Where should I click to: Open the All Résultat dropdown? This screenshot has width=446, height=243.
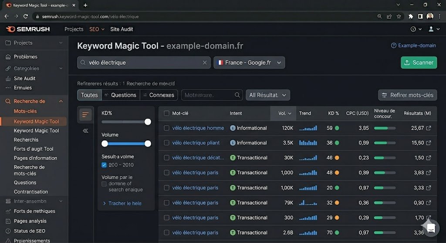268,95
